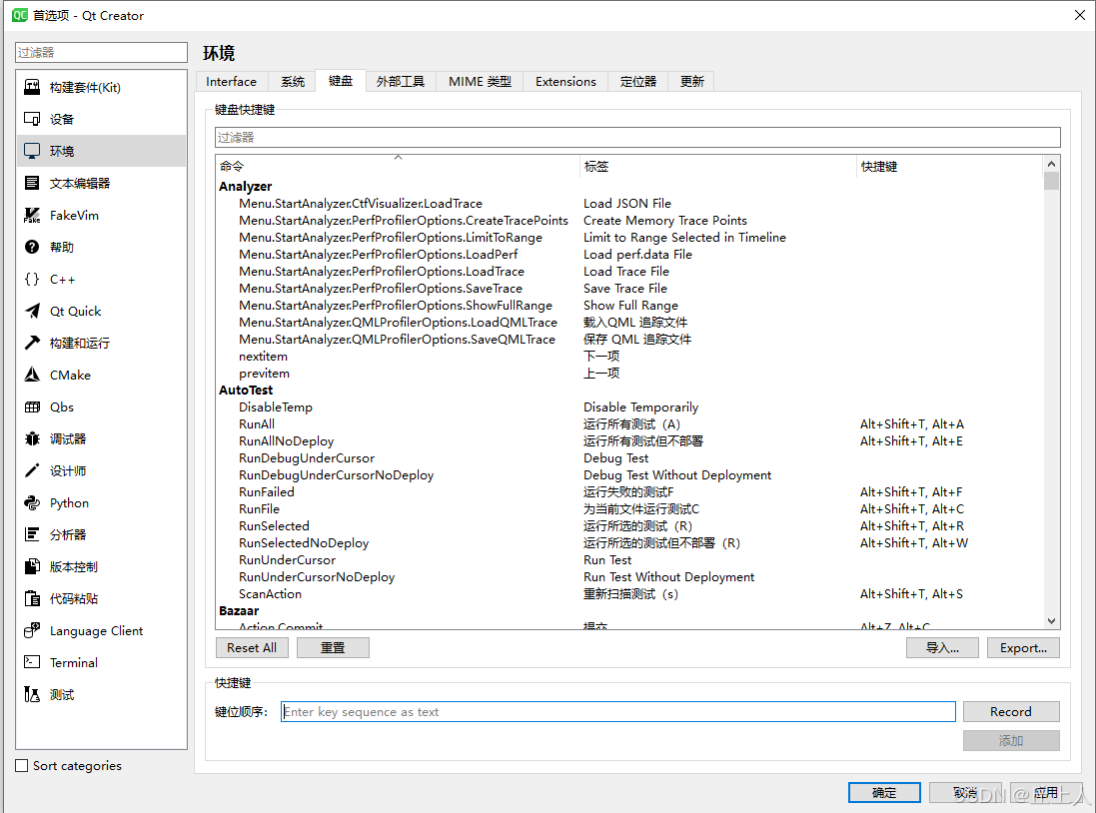Select the Qbs settings icon
Viewport: 1096px width, 813px height.
32,406
